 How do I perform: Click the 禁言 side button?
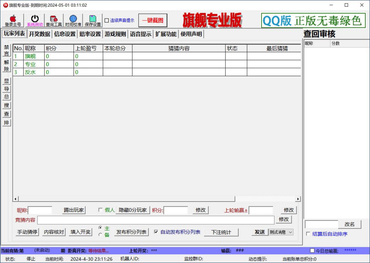(6, 50)
